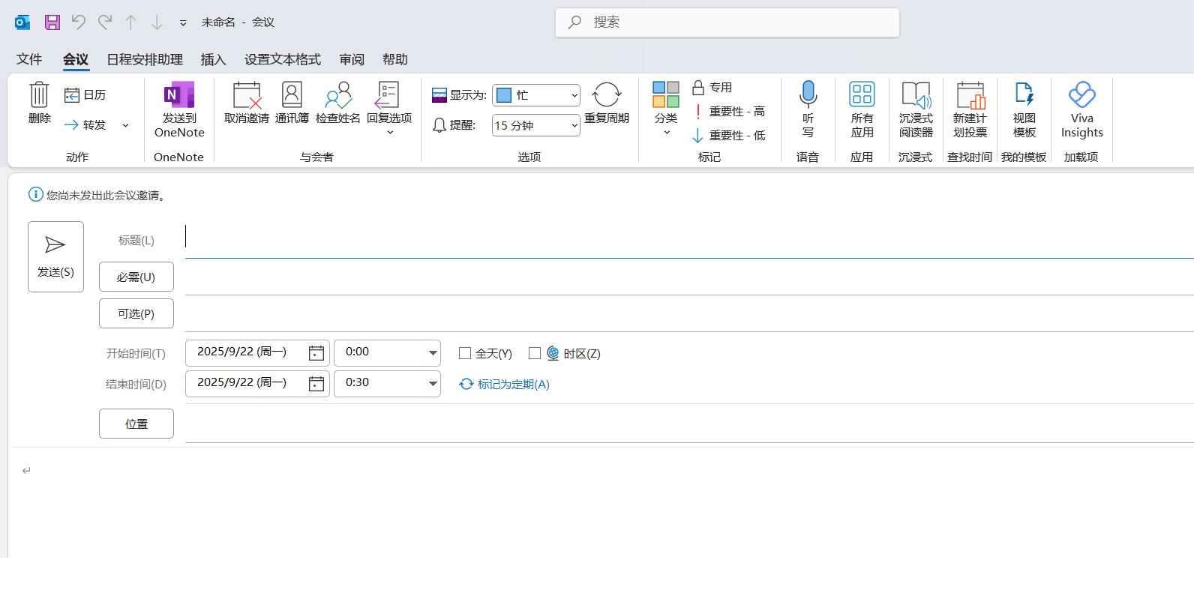1194x602 pixels.
Task: Click the Send (发送) button
Action: pyautogui.click(x=55, y=256)
